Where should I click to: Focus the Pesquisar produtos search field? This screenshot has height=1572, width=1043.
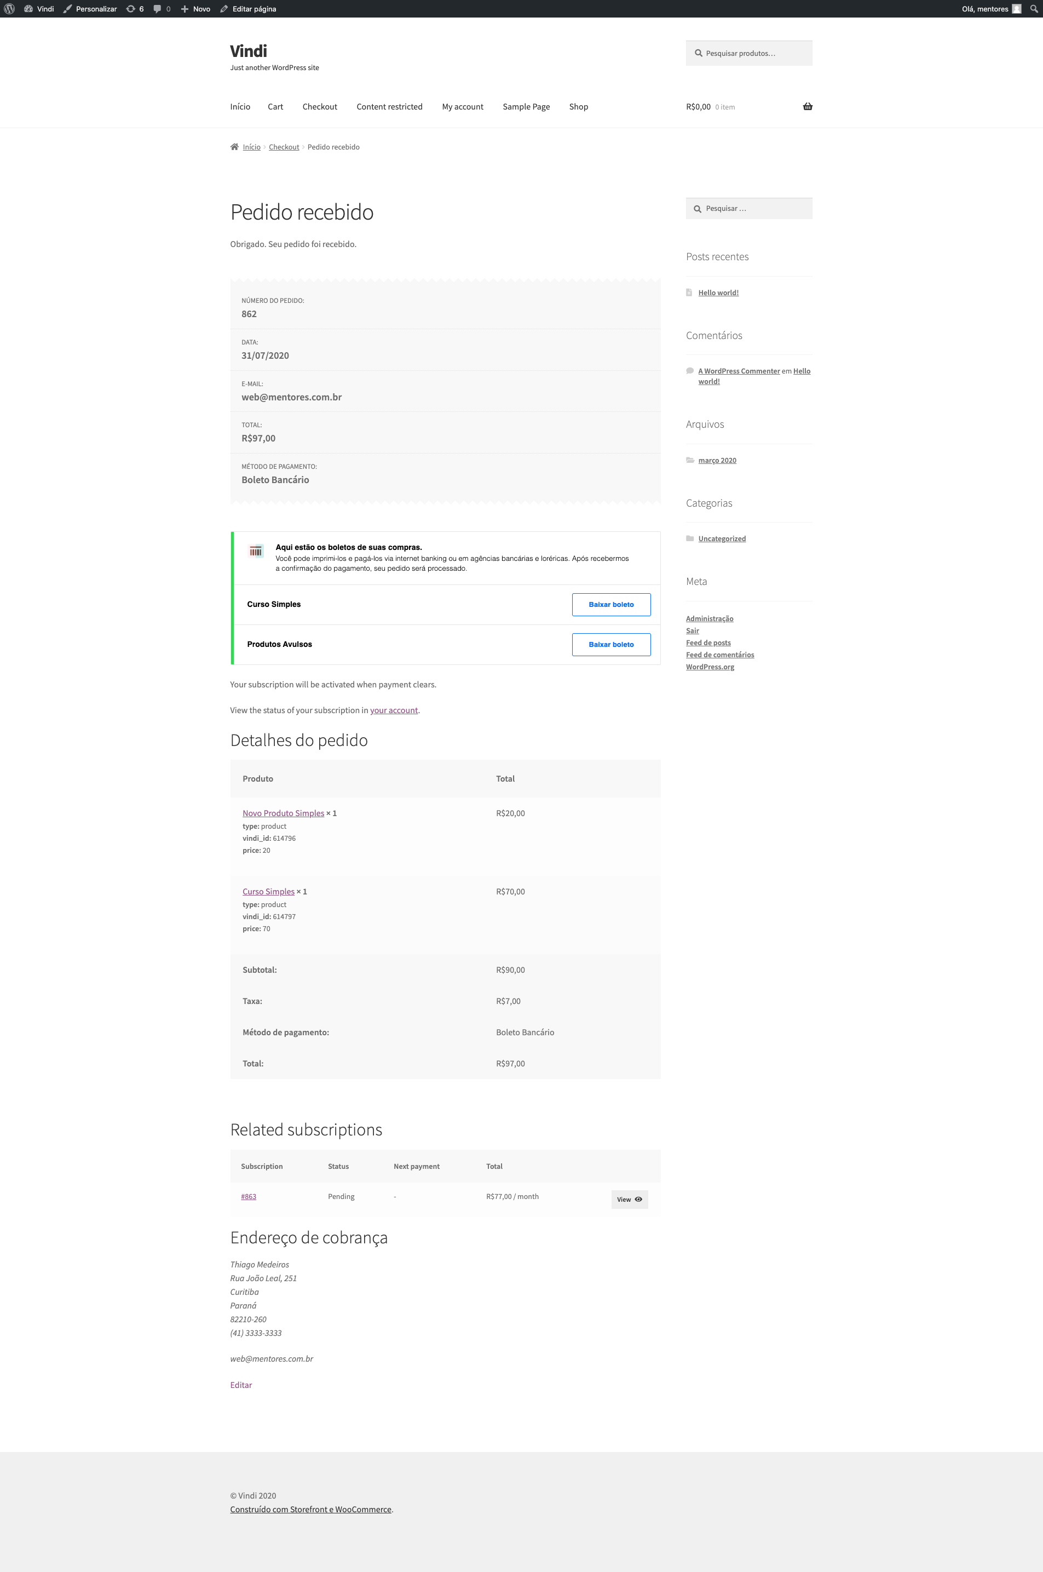749,53
